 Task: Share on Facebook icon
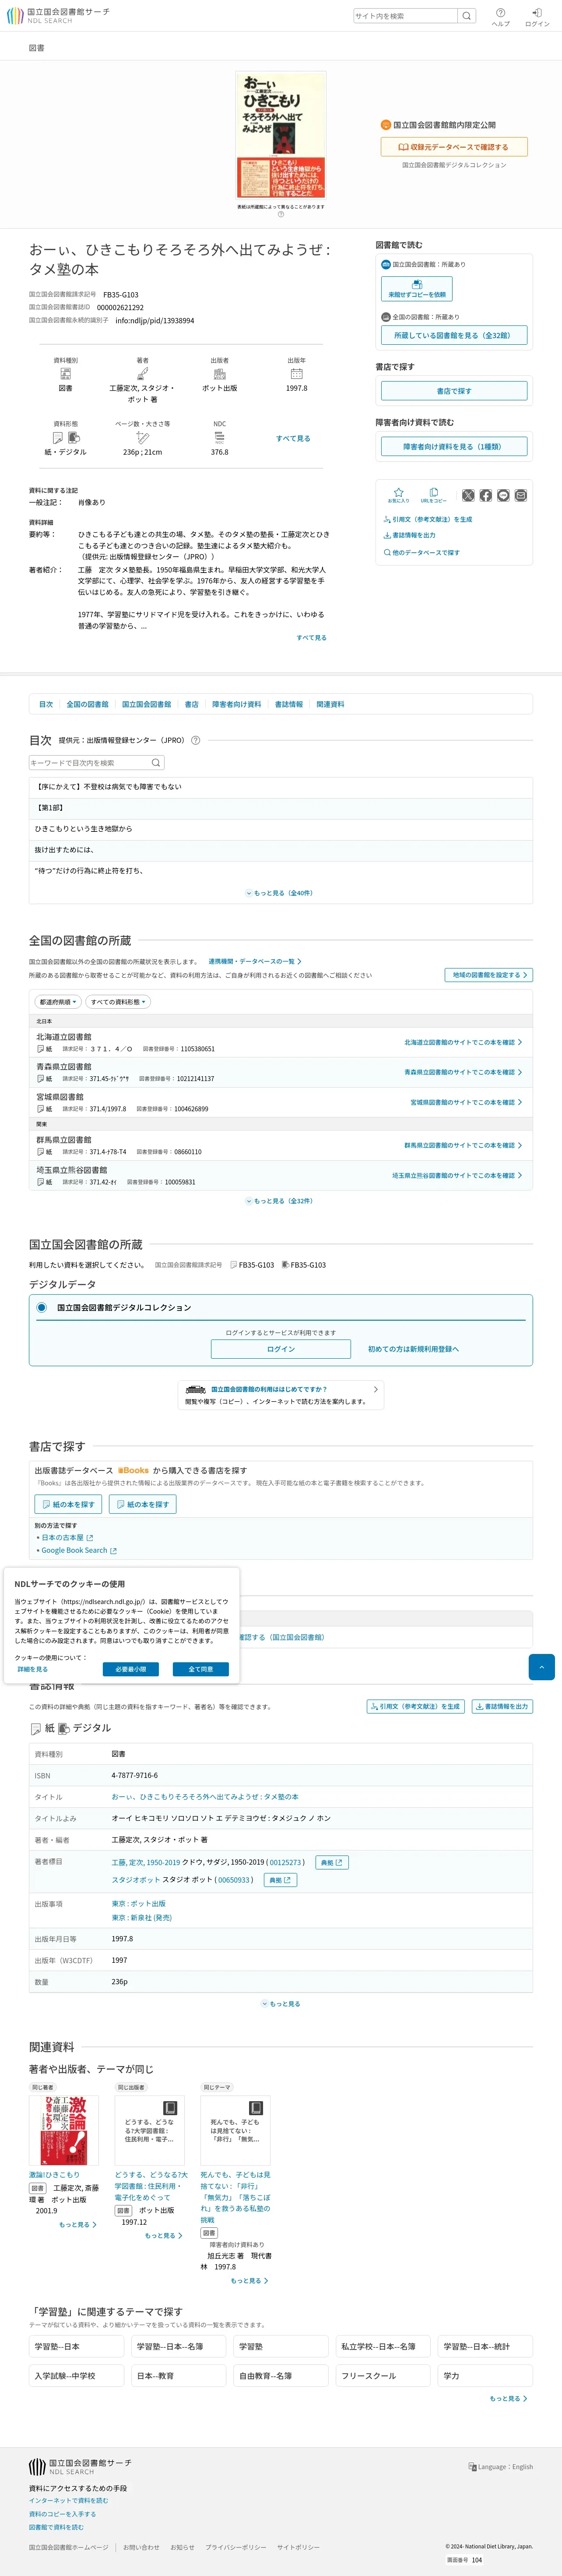pos(485,495)
